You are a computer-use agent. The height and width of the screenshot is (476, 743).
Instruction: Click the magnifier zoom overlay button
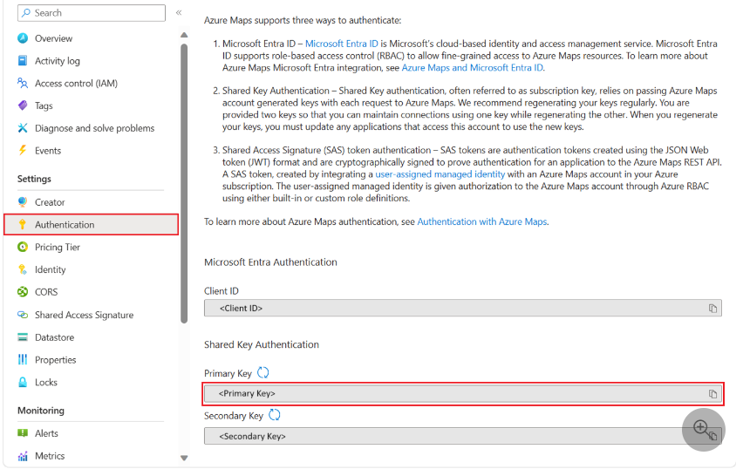(x=703, y=430)
